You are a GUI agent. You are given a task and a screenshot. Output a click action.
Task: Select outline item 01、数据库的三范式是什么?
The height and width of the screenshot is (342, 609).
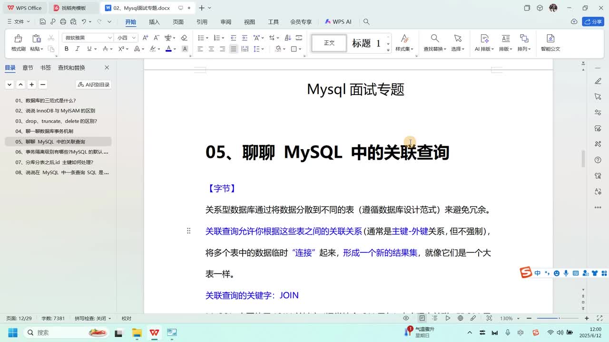[58, 101]
